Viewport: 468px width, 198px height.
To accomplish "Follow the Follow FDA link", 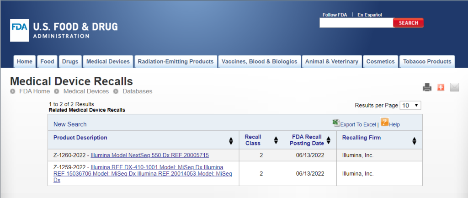I will click(x=335, y=15).
